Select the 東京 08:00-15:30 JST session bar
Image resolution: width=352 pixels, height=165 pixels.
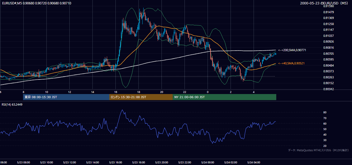click(66, 97)
